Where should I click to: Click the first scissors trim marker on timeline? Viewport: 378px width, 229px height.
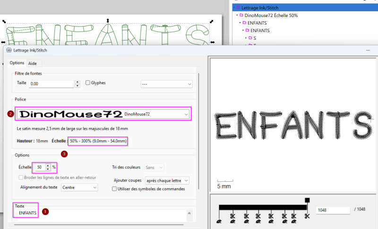coord(232,216)
